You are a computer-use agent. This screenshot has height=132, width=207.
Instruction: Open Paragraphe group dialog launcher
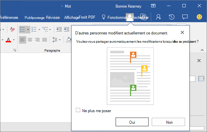click(15, 50)
